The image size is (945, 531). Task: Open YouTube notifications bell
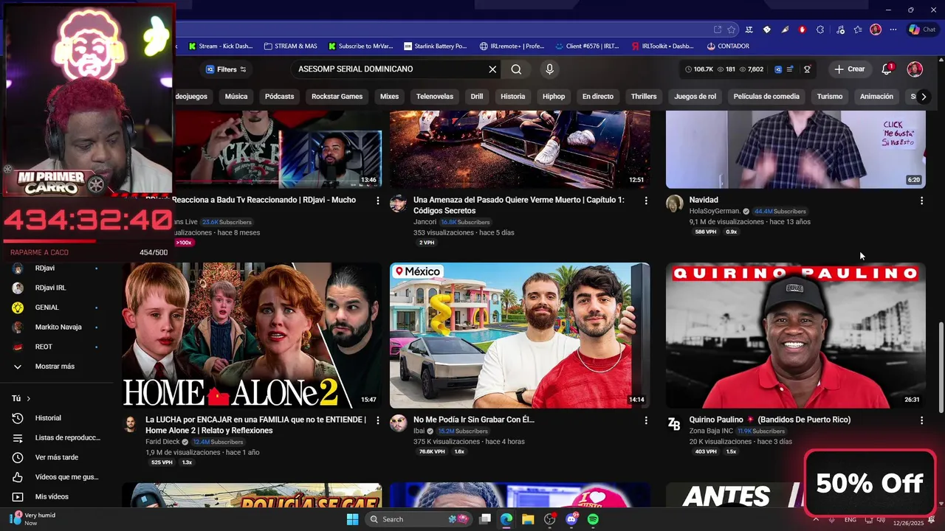(887, 69)
